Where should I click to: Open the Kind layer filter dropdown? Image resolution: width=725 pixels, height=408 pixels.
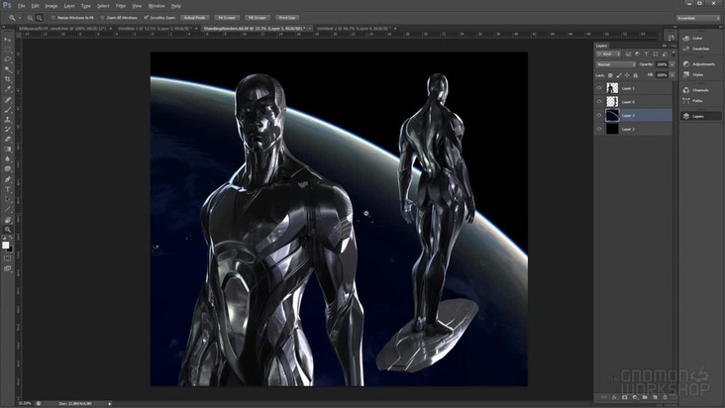pos(608,54)
